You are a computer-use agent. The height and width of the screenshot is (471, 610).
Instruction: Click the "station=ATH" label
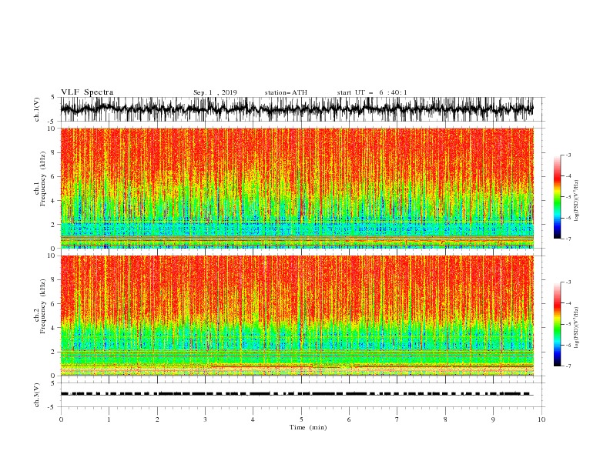(x=286, y=92)
